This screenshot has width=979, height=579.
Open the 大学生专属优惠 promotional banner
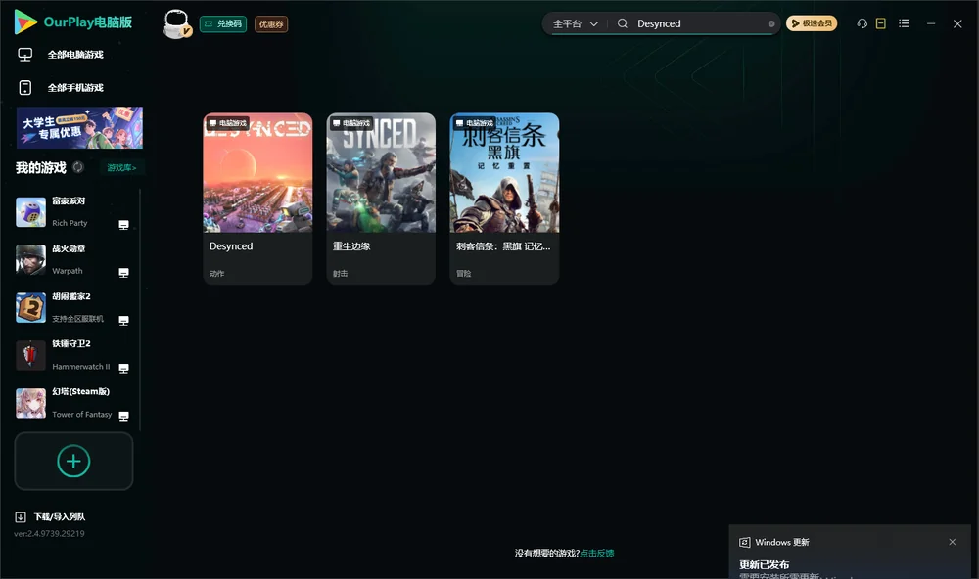79,127
